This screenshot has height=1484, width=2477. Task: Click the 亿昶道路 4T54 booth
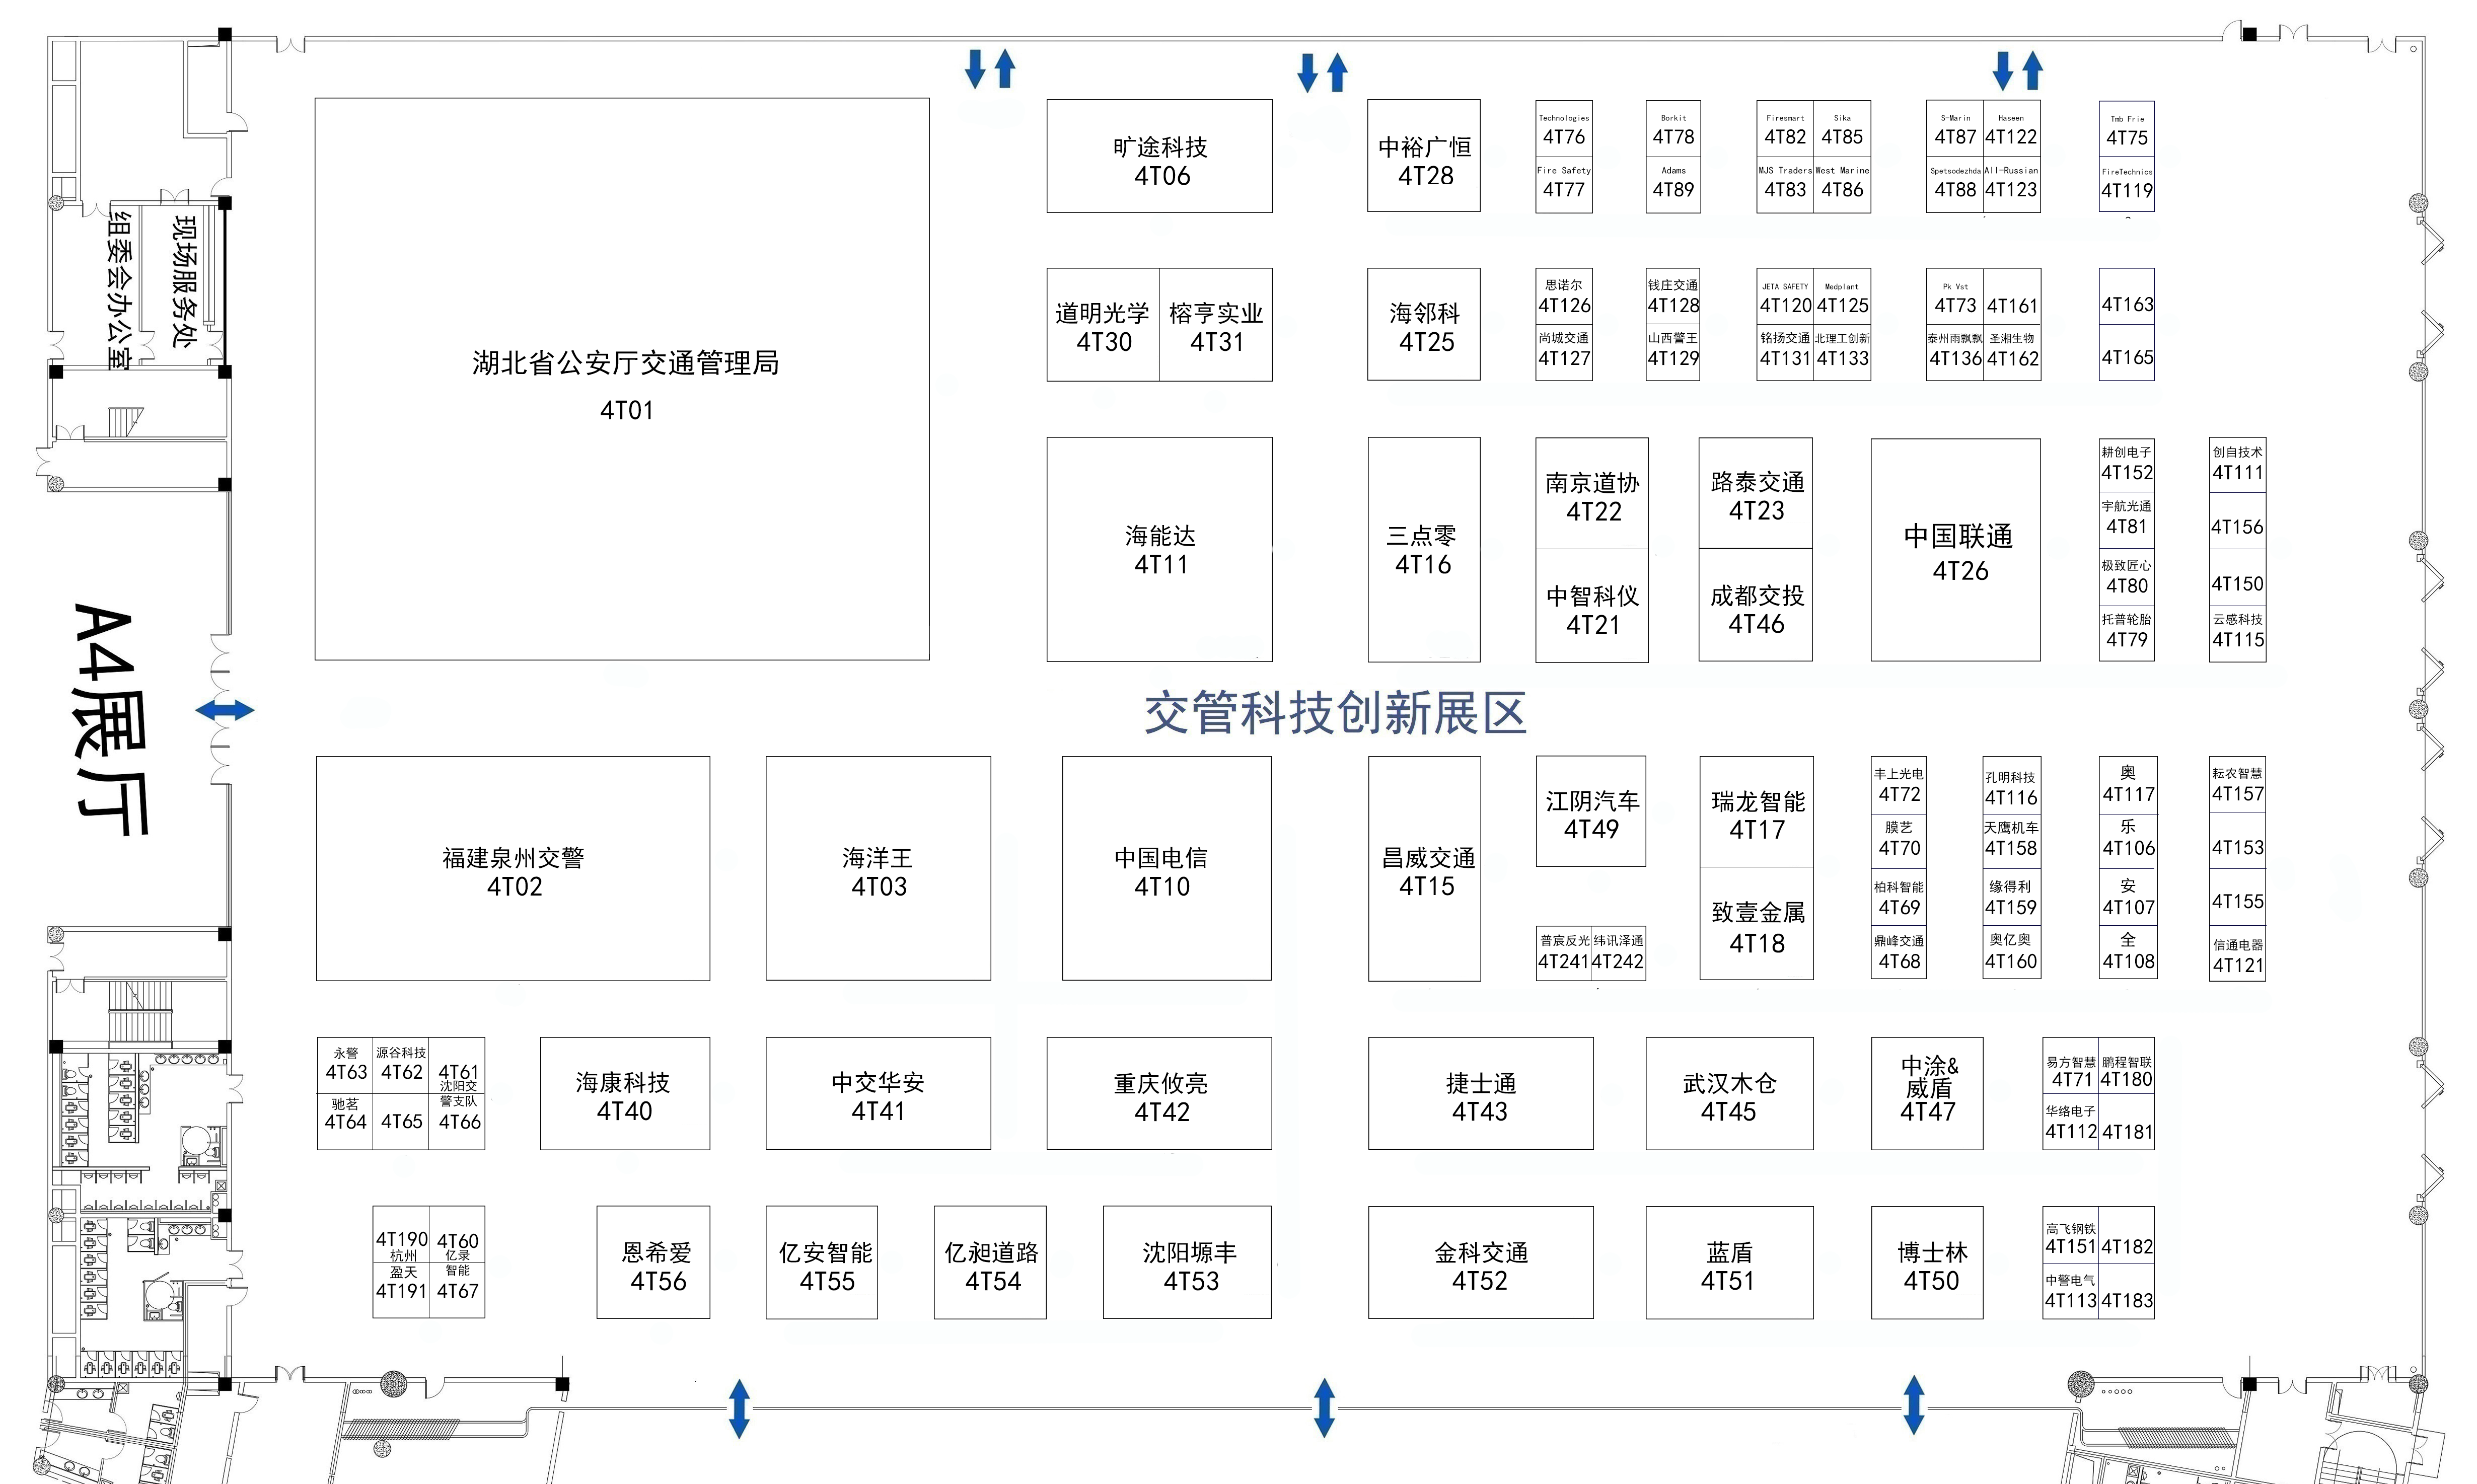coord(990,1262)
